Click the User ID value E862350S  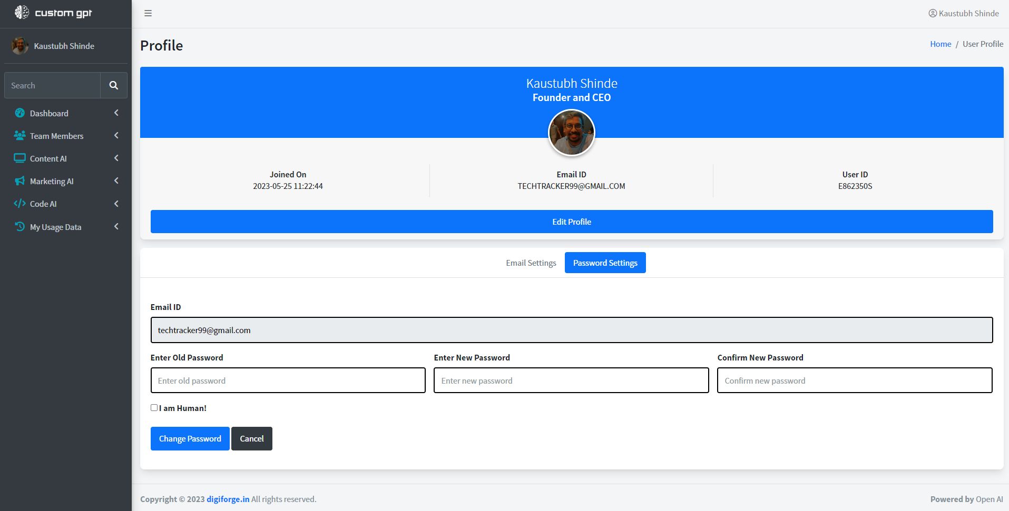(x=855, y=186)
